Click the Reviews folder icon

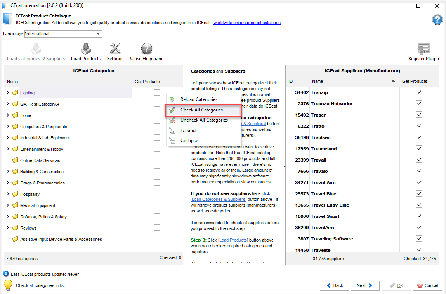[x=15, y=228]
